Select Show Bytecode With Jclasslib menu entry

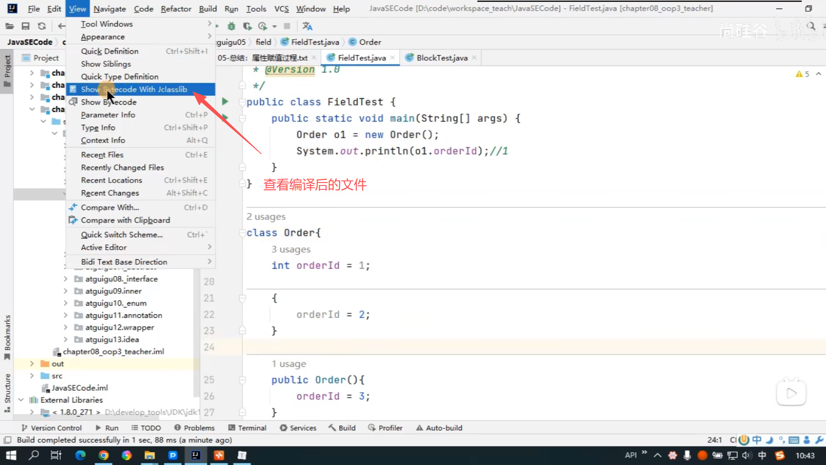tap(134, 89)
